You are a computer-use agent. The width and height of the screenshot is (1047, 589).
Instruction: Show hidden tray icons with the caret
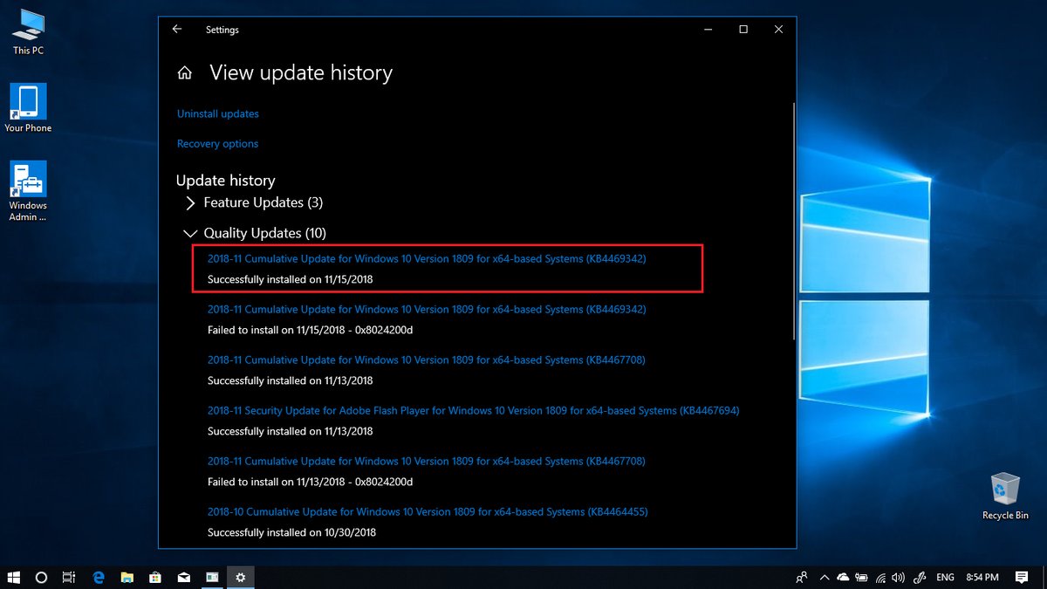point(825,577)
